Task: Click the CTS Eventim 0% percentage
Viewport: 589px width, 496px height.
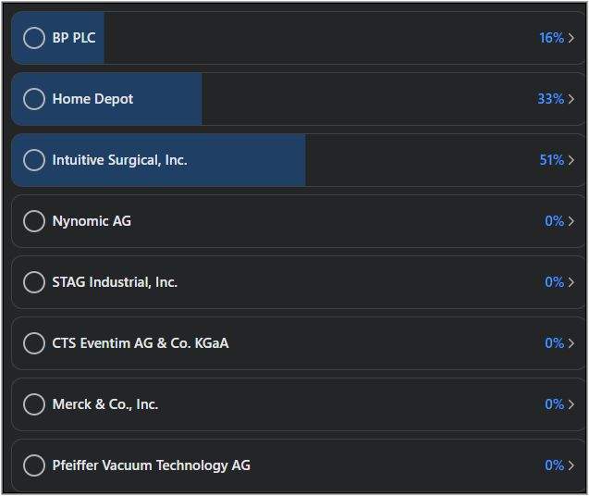Action: point(554,343)
